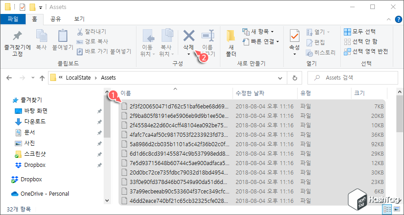404x215 pixels.
Task: Click the 편집 edit command
Action: [316, 42]
